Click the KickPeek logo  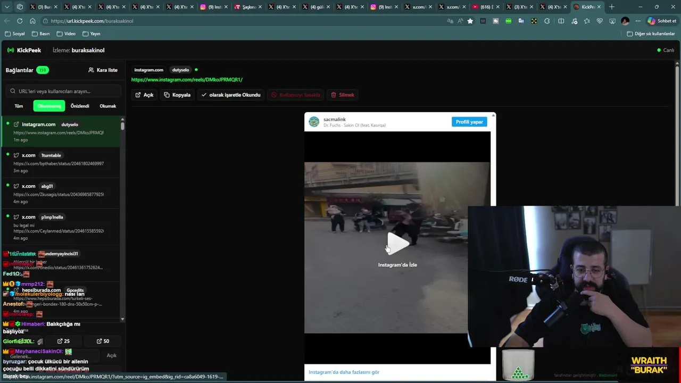pos(24,50)
